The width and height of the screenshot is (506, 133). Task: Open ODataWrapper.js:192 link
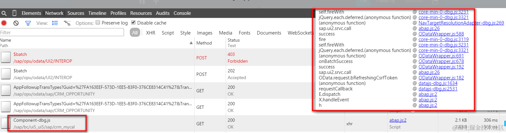coord(441,67)
